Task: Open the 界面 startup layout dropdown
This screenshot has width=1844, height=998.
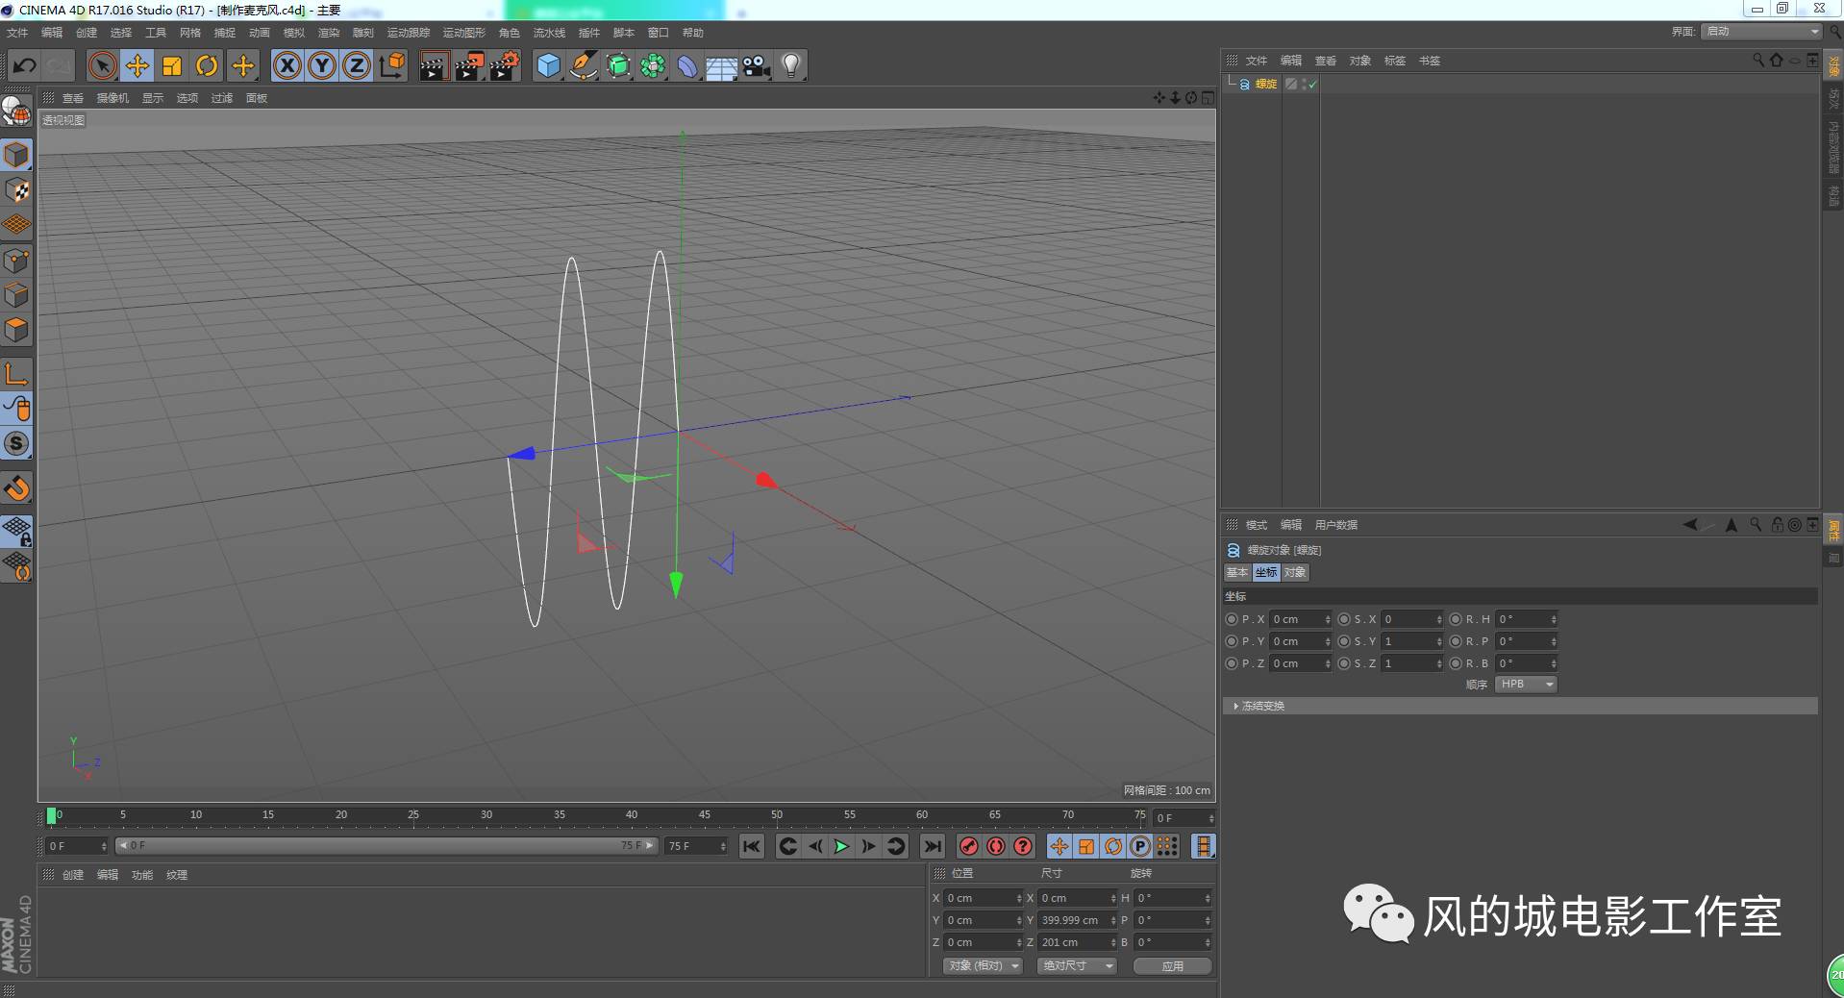Action: tap(1759, 31)
